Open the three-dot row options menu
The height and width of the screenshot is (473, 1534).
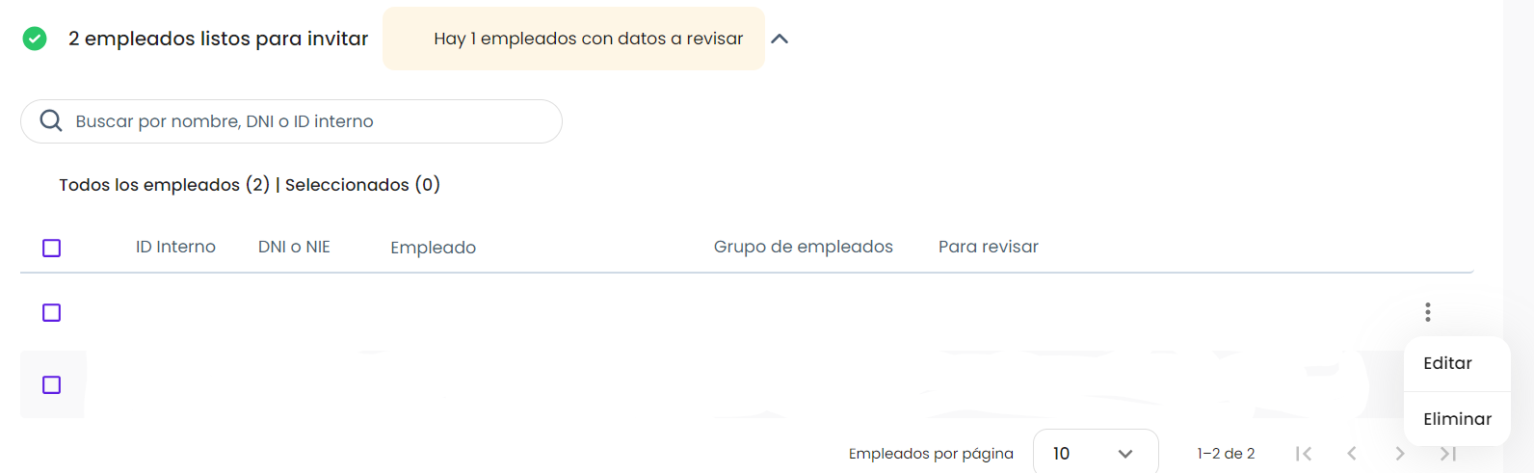click(1427, 312)
